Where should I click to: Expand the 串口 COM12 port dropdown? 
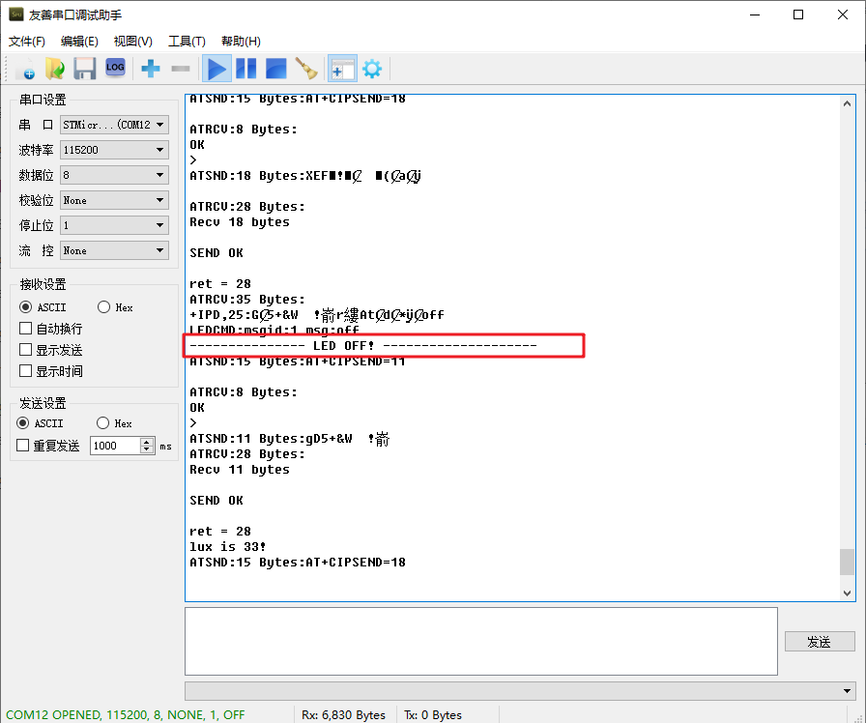[114, 125]
